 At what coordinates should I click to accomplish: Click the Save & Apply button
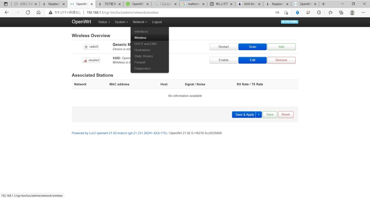[x=244, y=115]
